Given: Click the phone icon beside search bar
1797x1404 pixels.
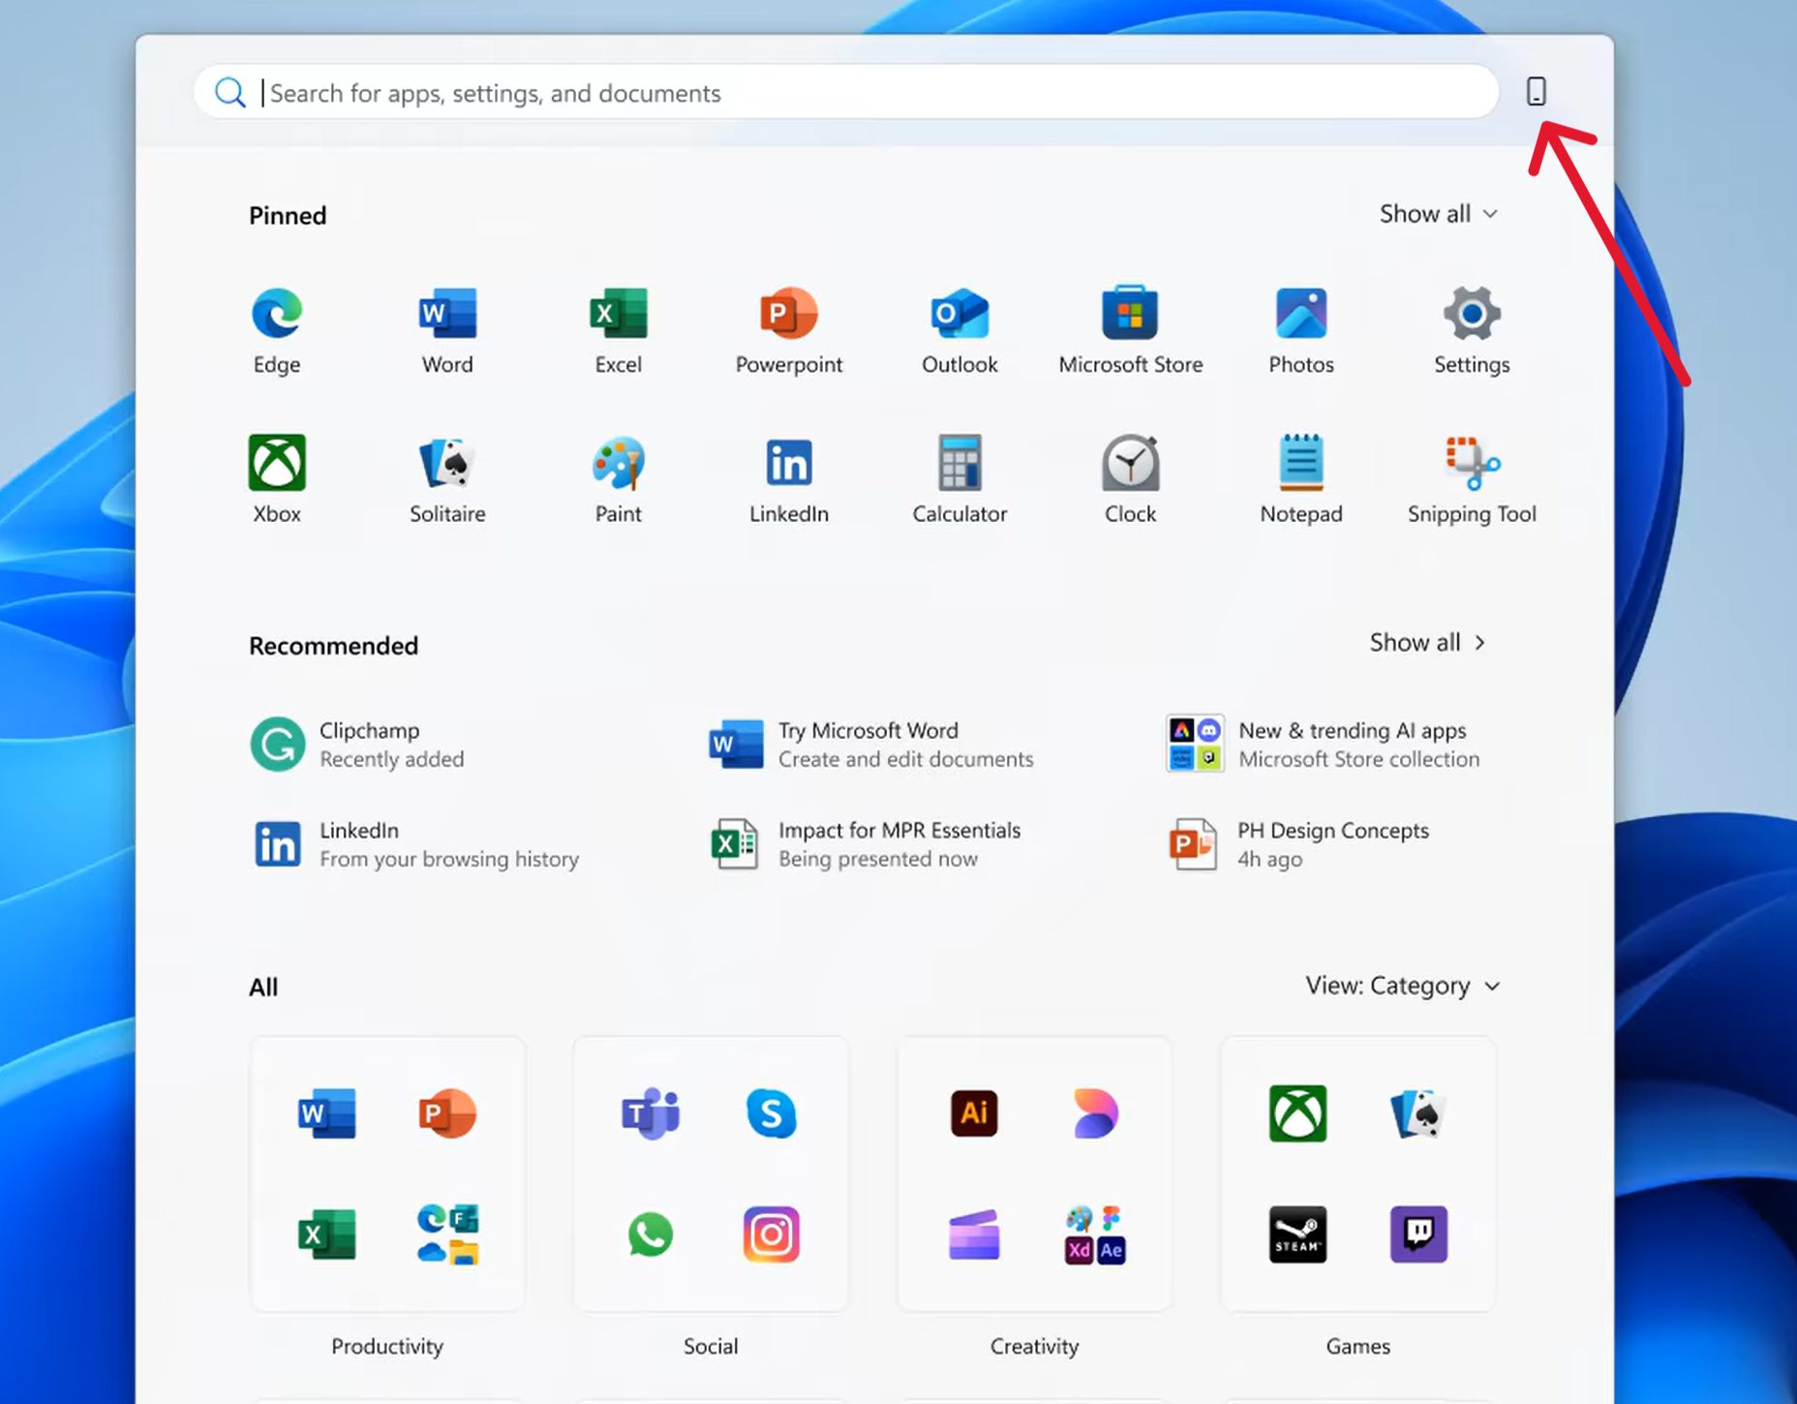Looking at the screenshot, I should pyautogui.click(x=1536, y=92).
